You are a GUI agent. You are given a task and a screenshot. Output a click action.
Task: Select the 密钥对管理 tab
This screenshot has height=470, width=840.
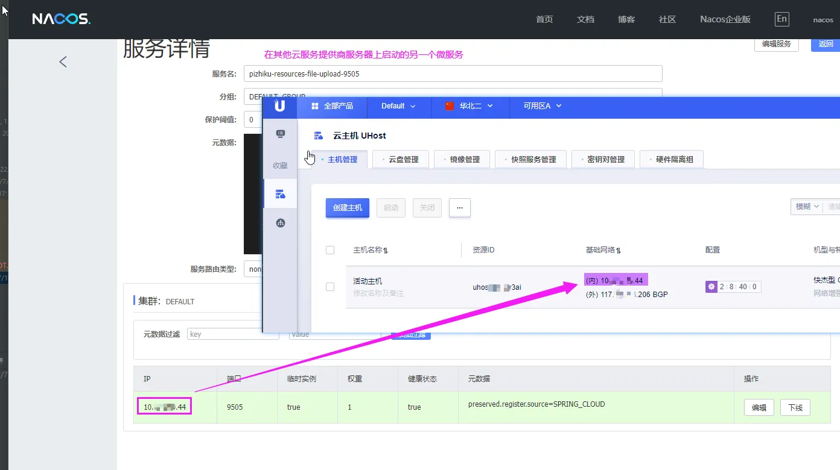tap(603, 160)
